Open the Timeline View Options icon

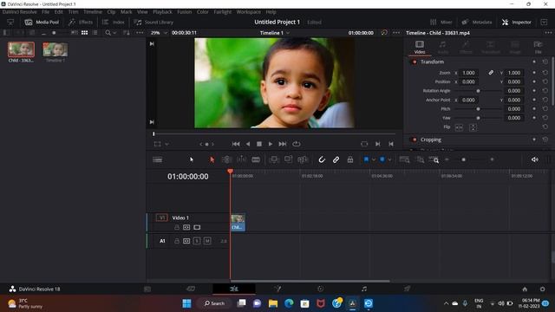click(x=158, y=159)
